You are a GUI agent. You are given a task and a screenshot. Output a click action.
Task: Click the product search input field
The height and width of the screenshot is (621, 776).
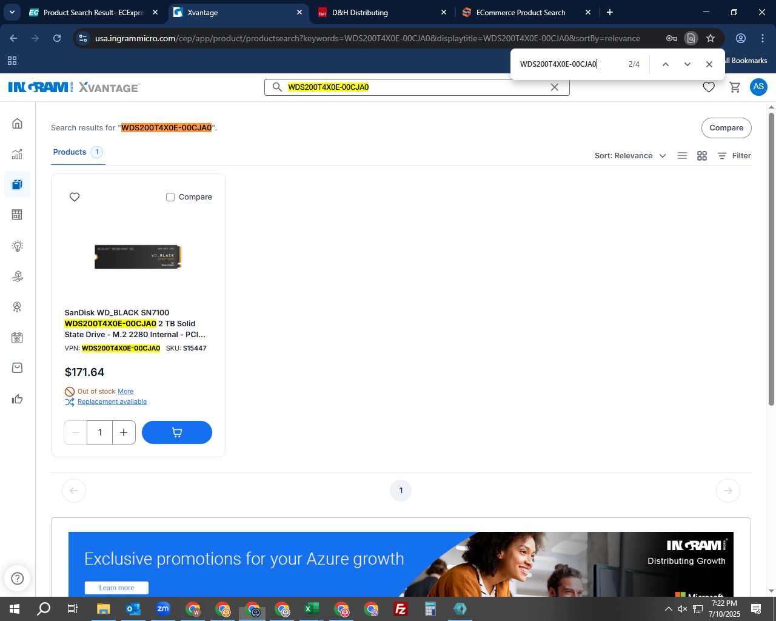(416, 87)
